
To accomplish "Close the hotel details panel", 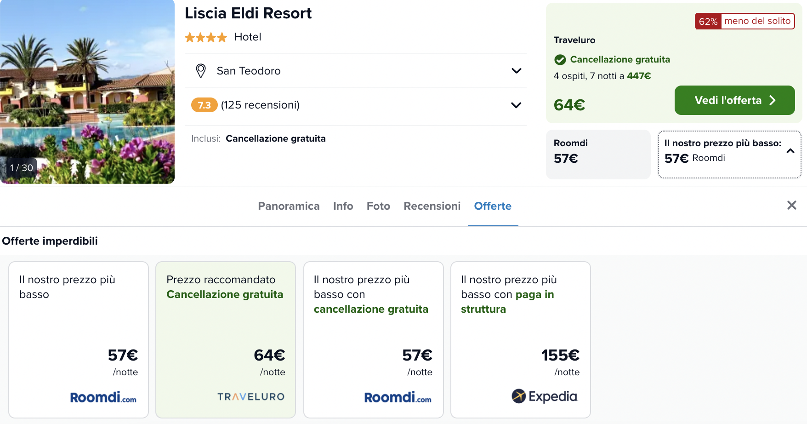I will tap(791, 205).
